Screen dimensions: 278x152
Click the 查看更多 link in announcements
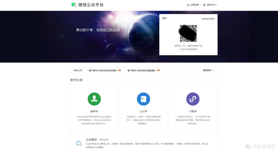click(x=207, y=70)
